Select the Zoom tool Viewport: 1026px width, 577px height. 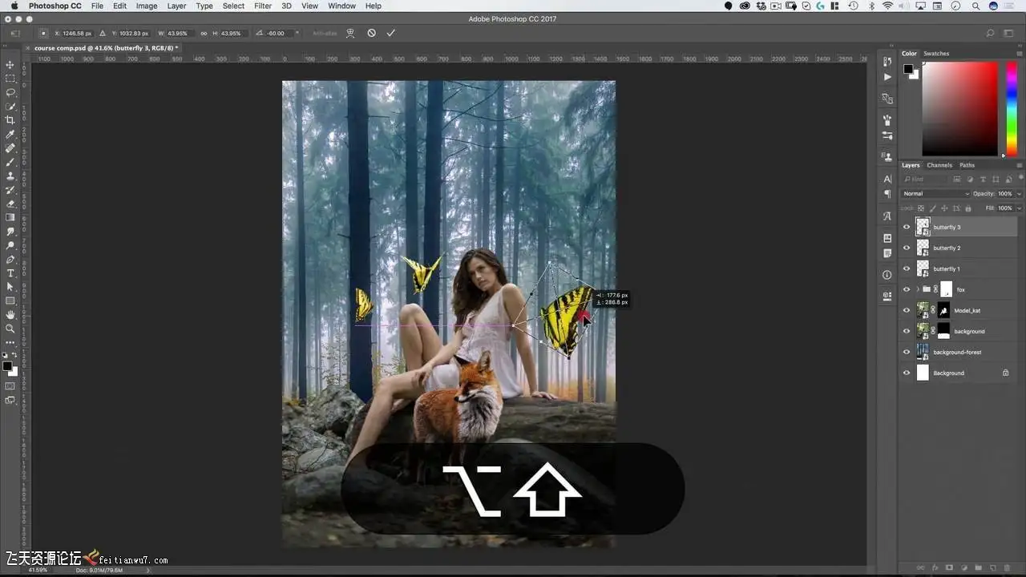10,329
